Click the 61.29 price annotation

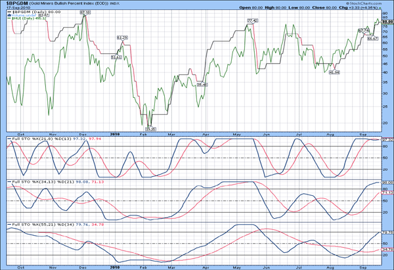point(122,39)
